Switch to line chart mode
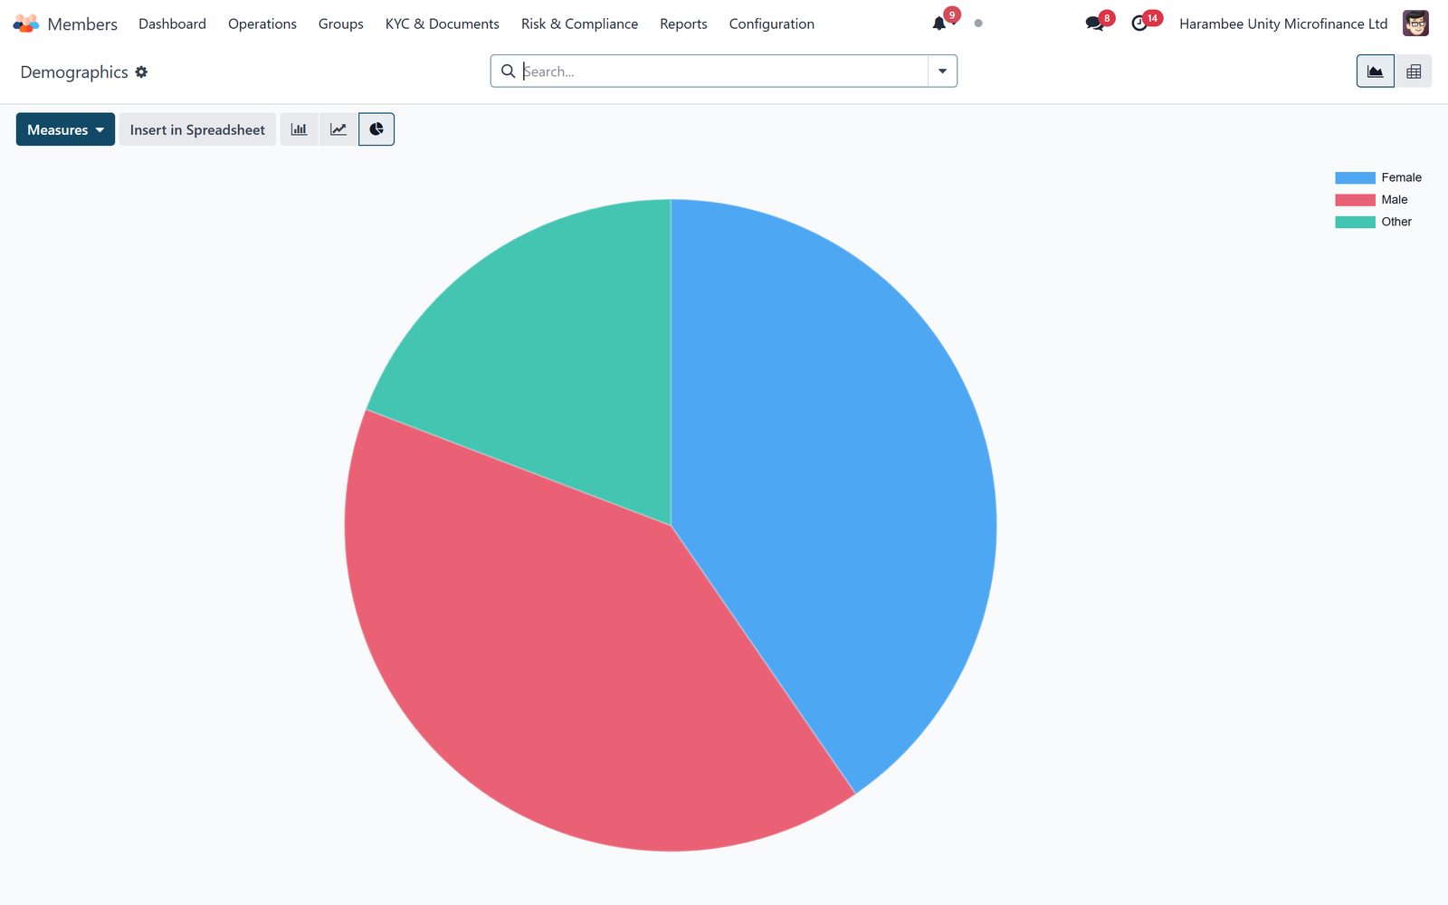The width and height of the screenshot is (1448, 905). 338,129
